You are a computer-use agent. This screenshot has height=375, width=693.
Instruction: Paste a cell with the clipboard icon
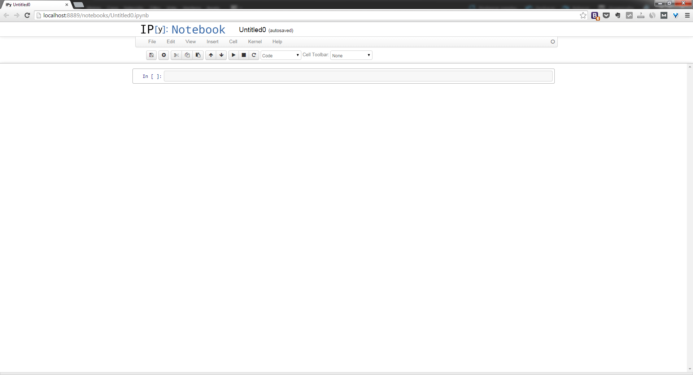coord(198,55)
